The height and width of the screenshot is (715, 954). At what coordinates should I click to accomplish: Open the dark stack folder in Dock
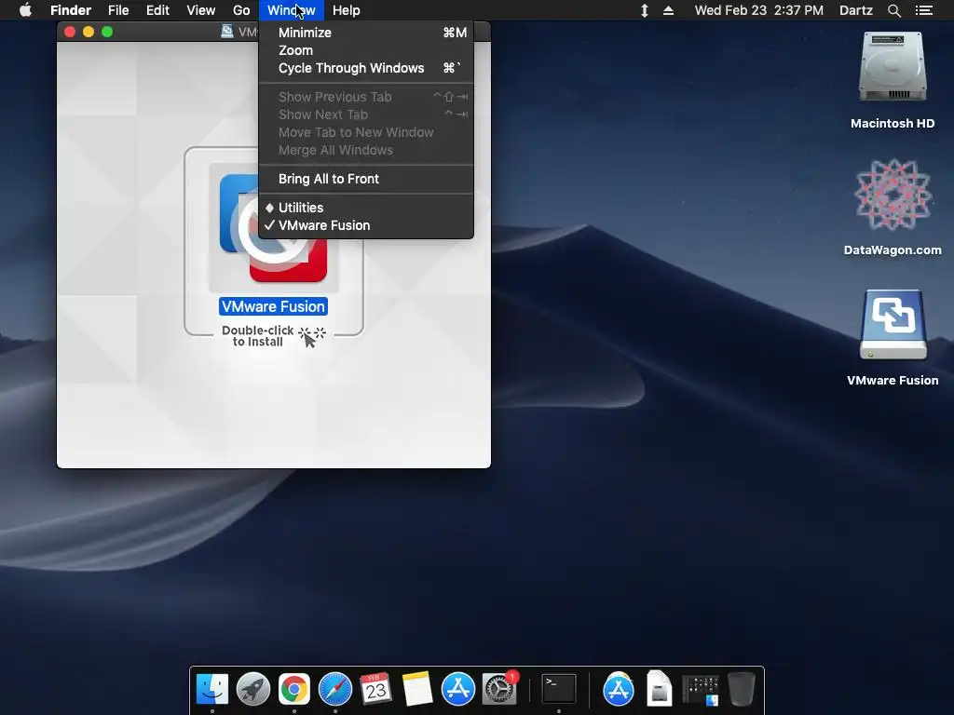tap(701, 690)
